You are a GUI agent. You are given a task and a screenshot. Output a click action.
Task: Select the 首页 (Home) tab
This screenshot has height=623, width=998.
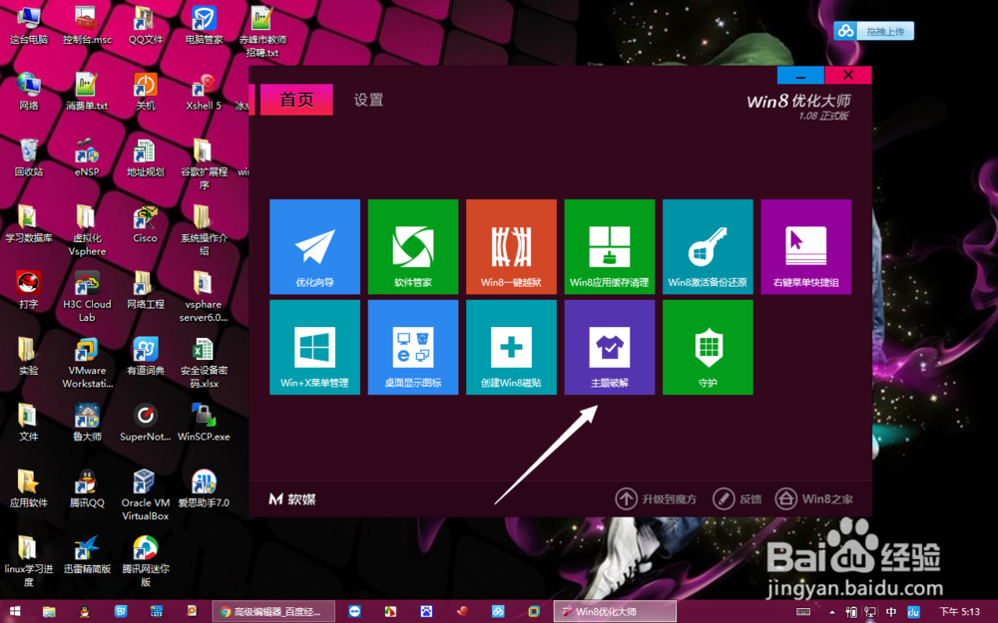296,100
